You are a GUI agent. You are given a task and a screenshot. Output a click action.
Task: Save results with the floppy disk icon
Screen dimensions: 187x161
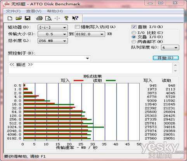[28, 18]
